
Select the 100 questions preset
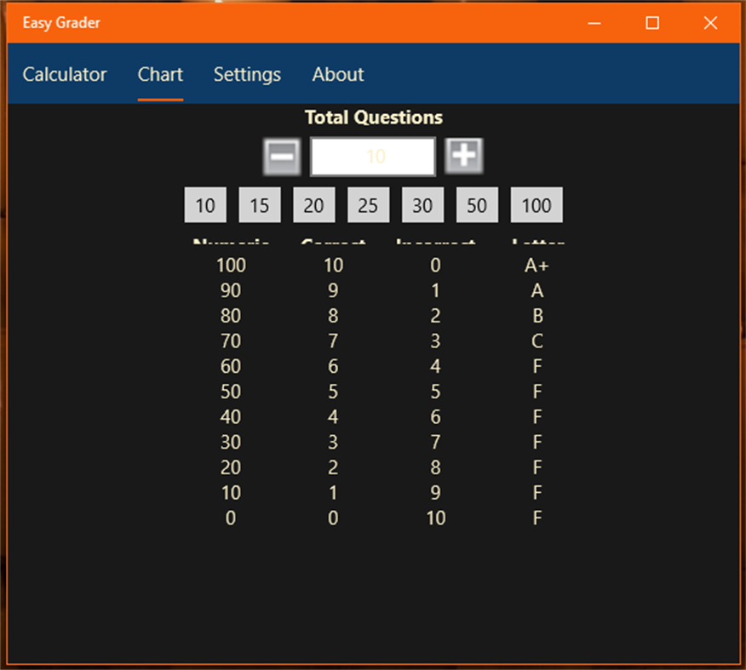[x=537, y=204]
